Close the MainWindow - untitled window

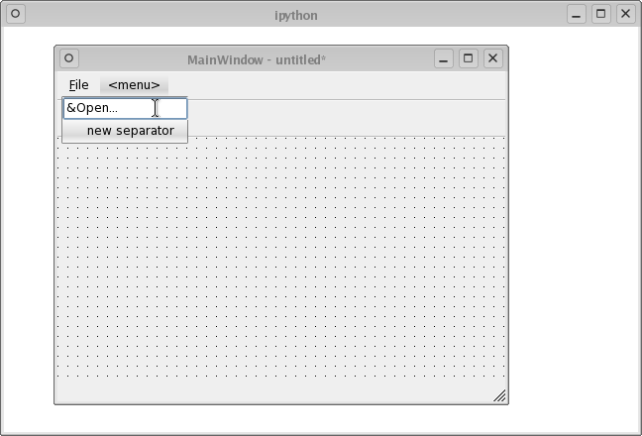click(x=493, y=58)
